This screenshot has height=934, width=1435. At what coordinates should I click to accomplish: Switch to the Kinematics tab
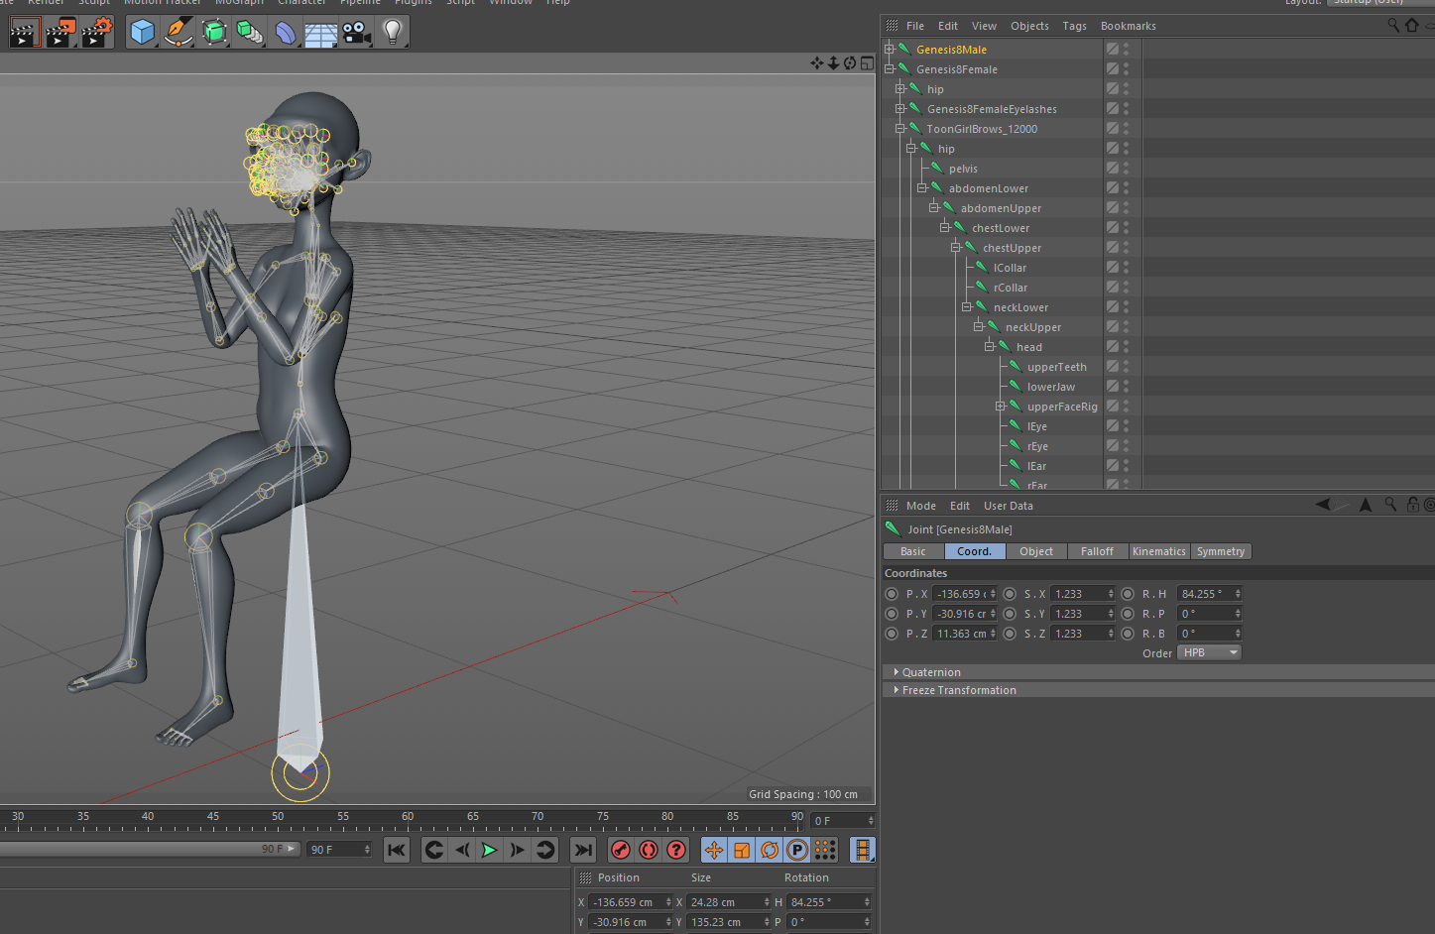(x=1158, y=551)
